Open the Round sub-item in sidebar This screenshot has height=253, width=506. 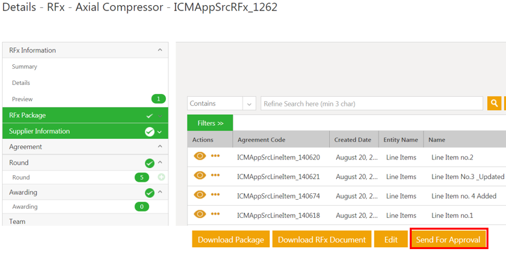click(21, 177)
